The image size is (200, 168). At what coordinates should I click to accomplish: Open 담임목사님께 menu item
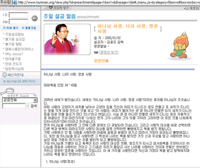(15, 69)
